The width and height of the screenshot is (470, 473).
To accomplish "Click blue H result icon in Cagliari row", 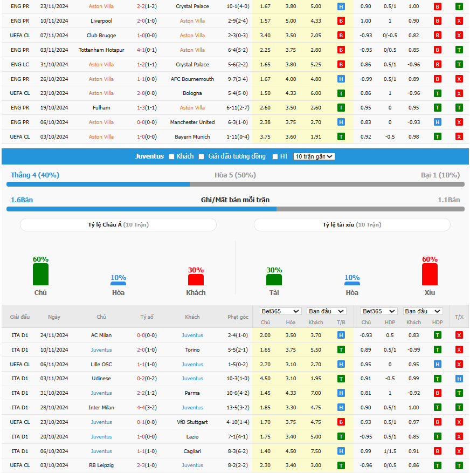I will [x=341, y=451].
